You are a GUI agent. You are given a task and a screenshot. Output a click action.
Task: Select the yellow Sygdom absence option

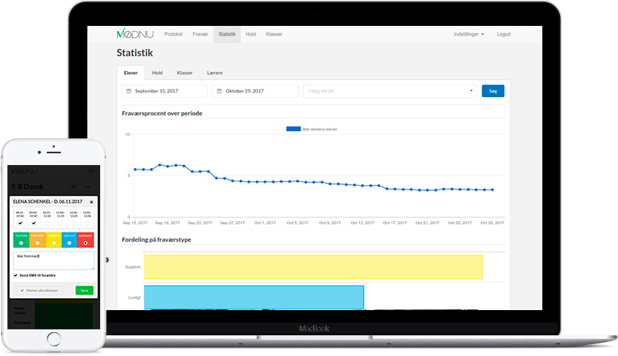tap(53, 243)
